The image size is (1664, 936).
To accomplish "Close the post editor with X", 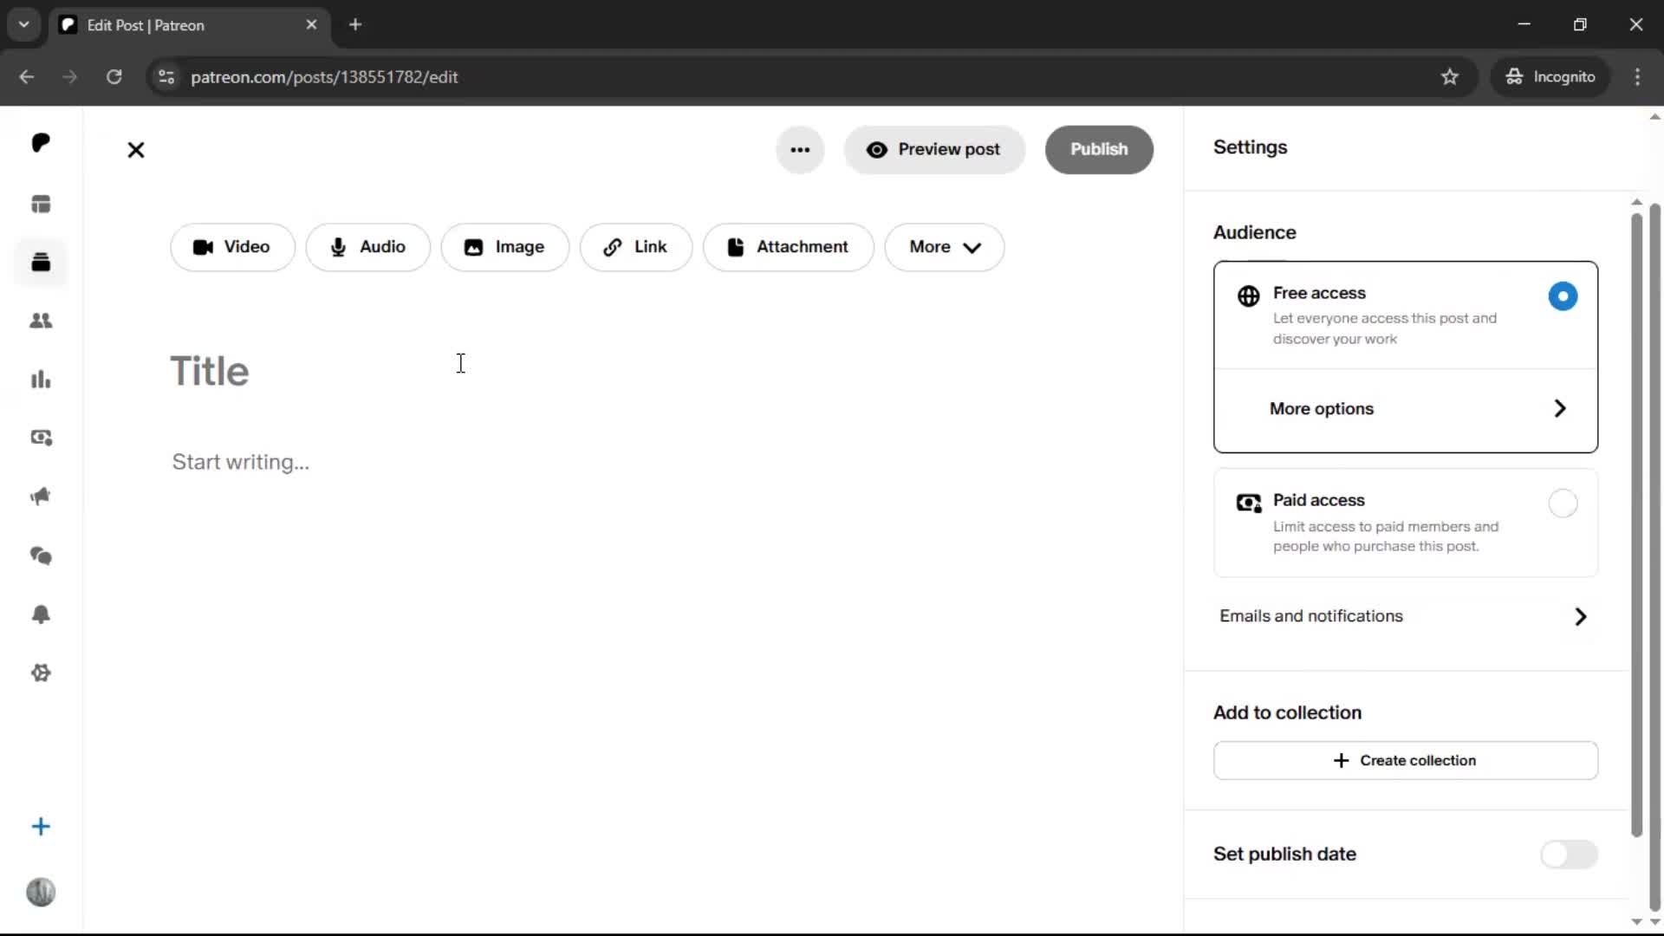I will tap(136, 150).
